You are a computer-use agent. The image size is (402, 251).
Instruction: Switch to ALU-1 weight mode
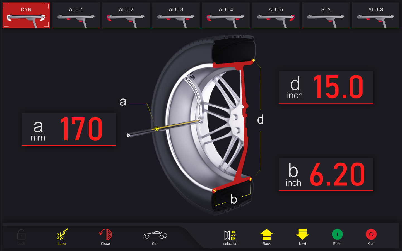76,15
